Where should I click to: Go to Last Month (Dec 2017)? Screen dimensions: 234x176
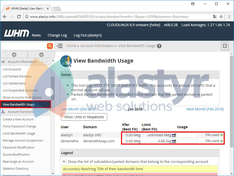(x=79, y=109)
